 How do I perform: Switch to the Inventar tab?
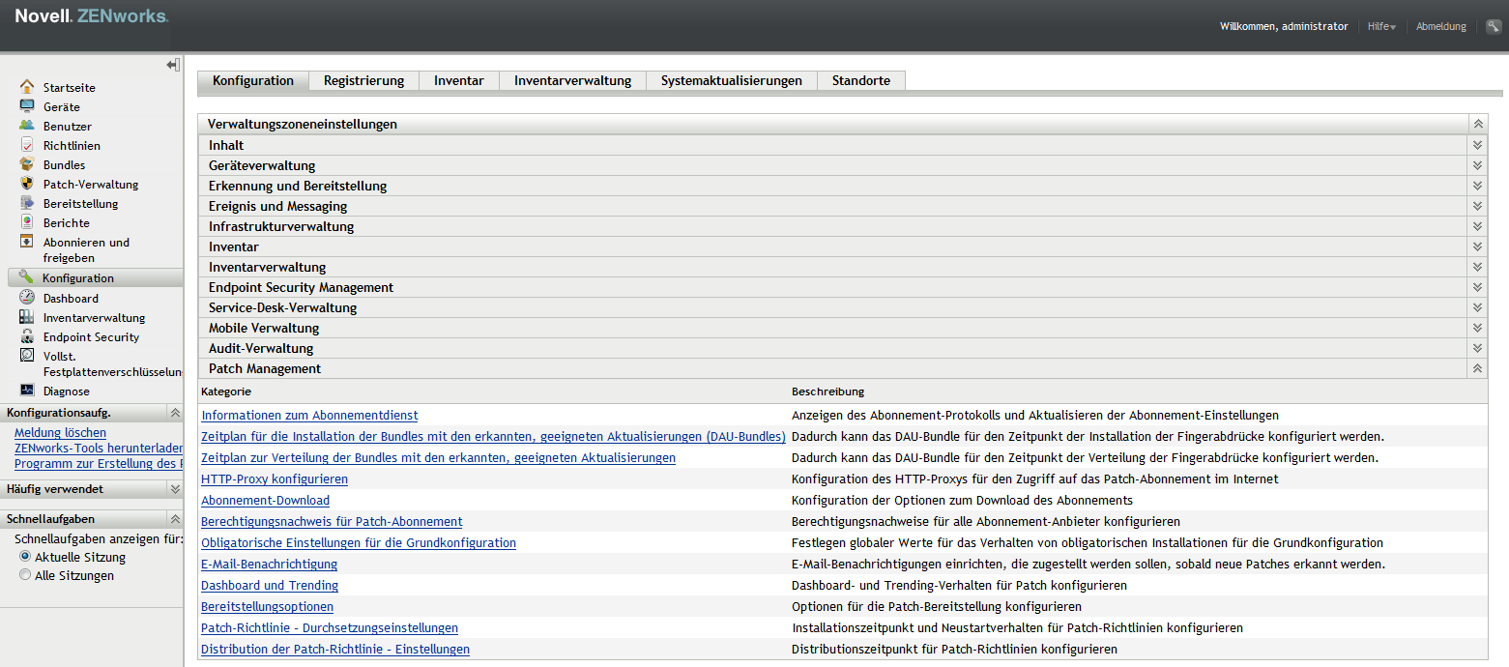pyautogui.click(x=459, y=80)
